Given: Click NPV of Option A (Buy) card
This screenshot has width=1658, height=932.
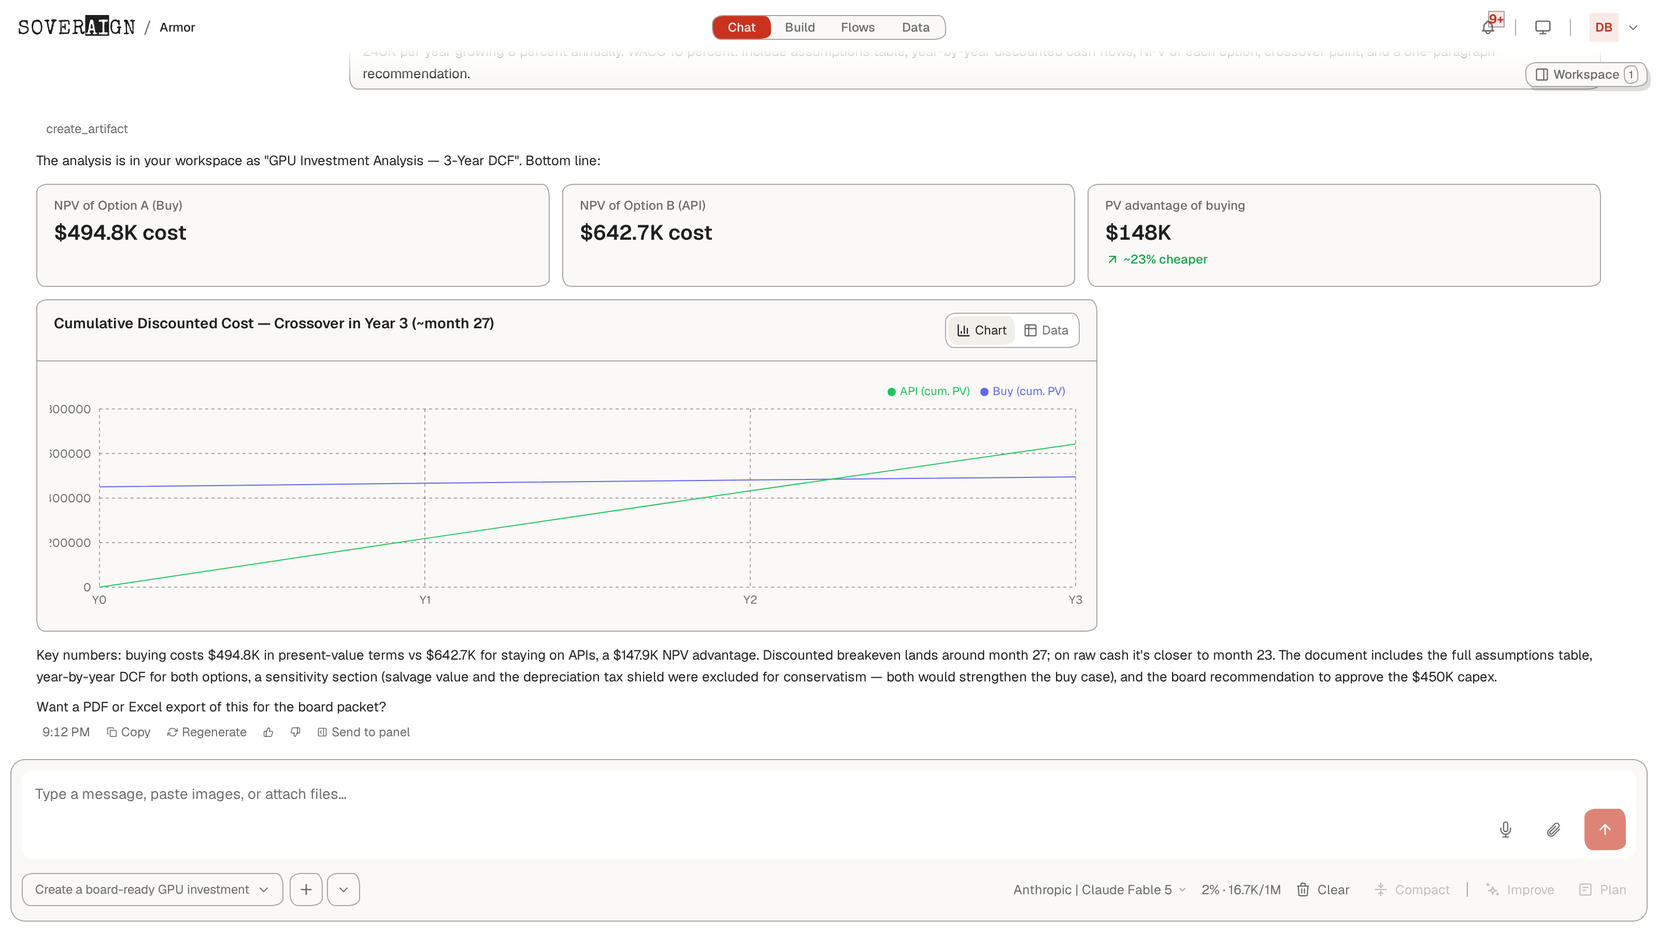Looking at the screenshot, I should (293, 235).
